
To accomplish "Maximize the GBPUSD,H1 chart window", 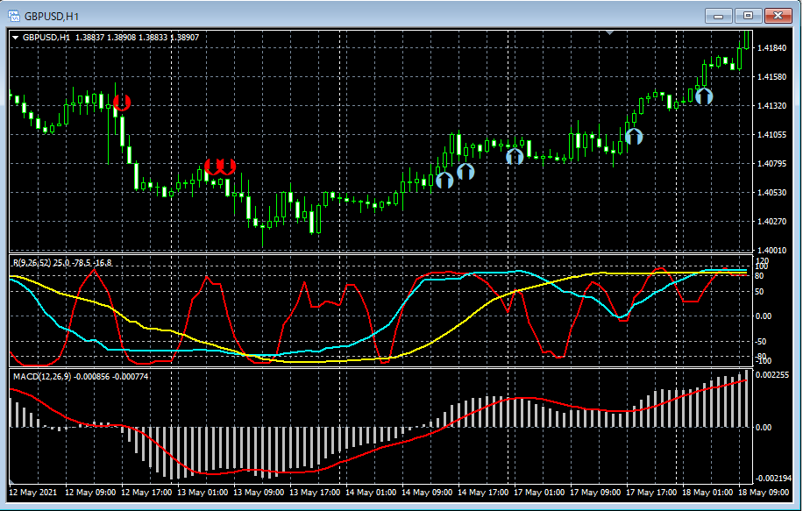I will pyautogui.click(x=748, y=15).
